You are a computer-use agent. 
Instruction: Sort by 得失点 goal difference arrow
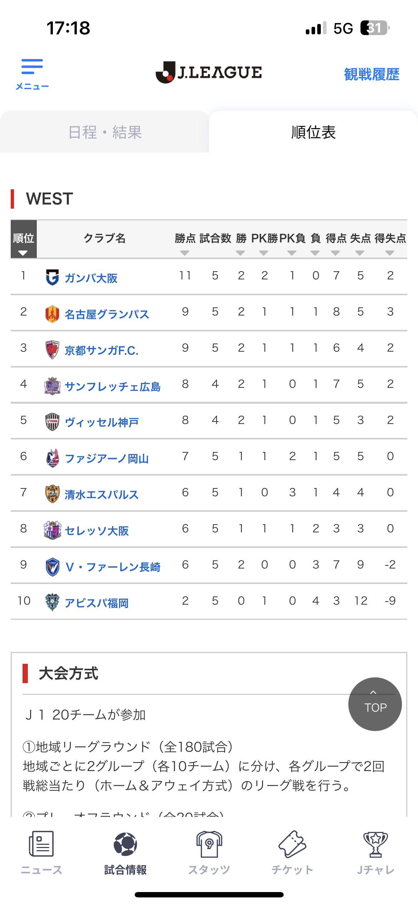coord(390,253)
